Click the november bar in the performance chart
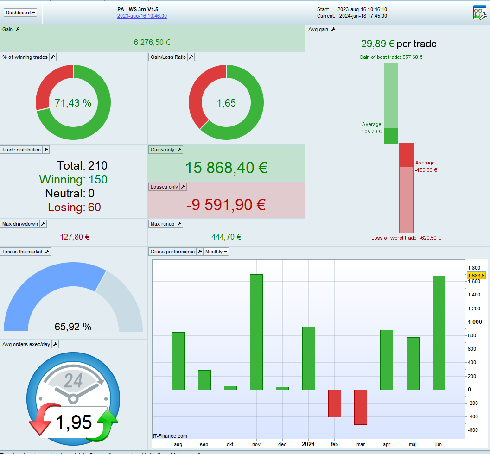 256,332
